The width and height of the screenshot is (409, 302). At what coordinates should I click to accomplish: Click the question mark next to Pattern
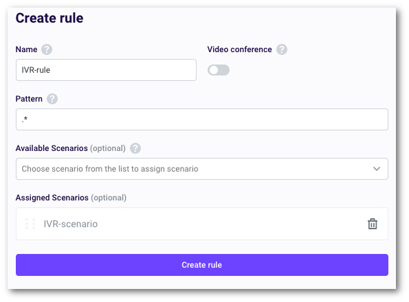click(52, 99)
